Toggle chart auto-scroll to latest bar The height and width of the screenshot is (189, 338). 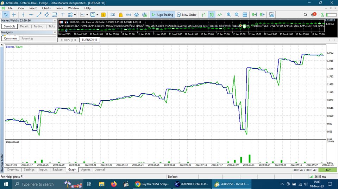254,15
